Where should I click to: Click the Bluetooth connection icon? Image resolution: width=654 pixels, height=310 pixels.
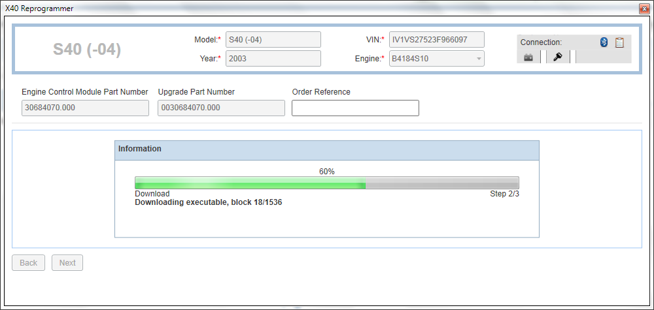pyautogui.click(x=604, y=42)
